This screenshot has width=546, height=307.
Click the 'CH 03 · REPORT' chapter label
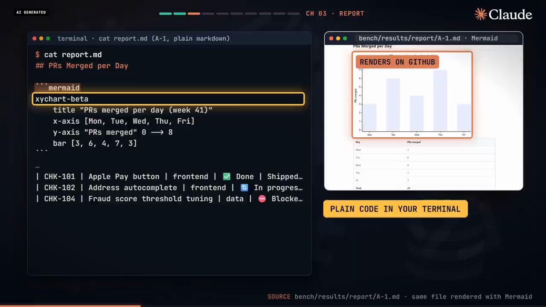click(x=335, y=14)
